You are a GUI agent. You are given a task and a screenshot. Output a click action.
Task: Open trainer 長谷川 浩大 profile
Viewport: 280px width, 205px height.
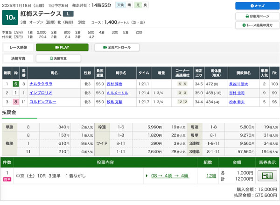(x=238, y=84)
